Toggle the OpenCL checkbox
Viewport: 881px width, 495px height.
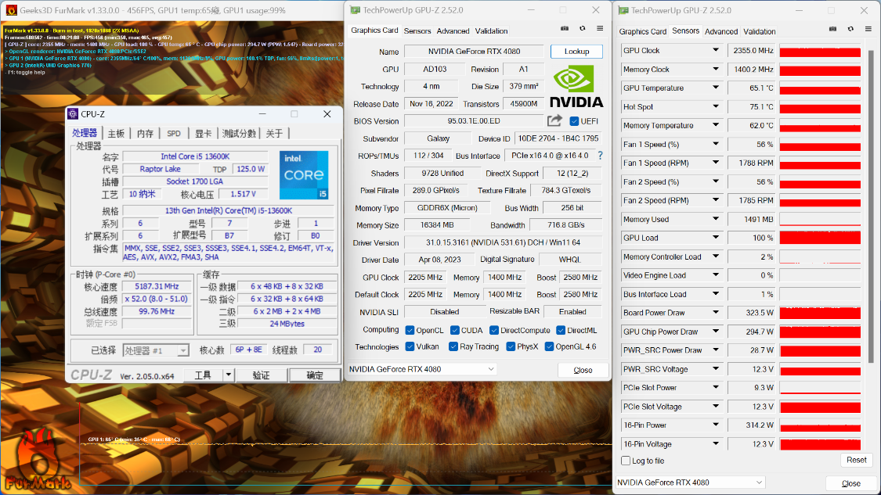[410, 330]
